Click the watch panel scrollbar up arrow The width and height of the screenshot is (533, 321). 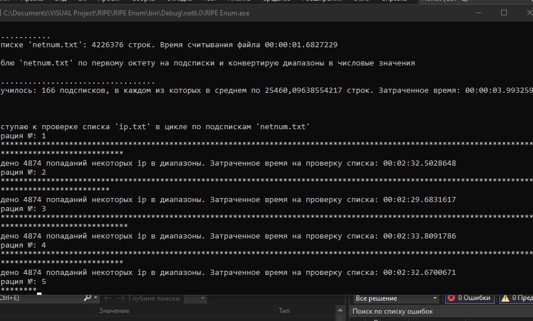tap(340, 310)
